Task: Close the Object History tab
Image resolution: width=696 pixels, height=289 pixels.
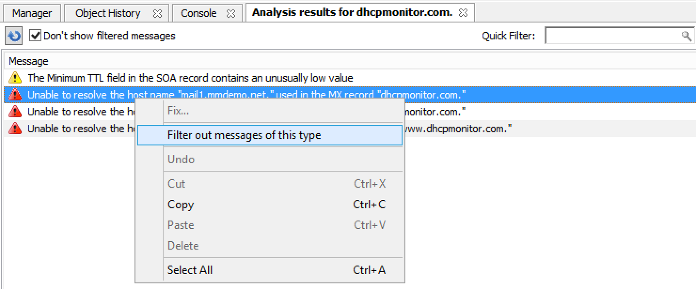Action: point(158,14)
